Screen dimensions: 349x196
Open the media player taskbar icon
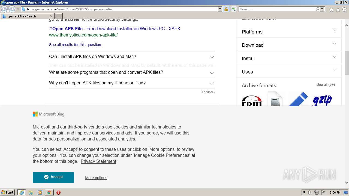[x=40, y=192]
